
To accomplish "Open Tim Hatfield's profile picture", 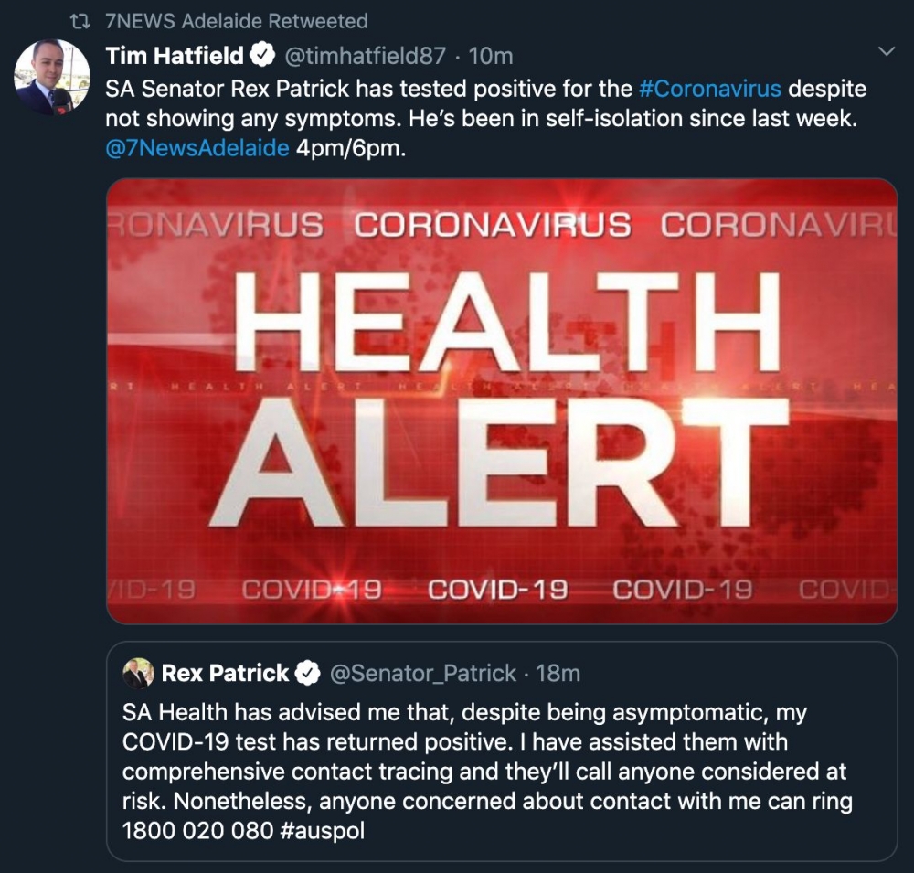I will 52,77.
